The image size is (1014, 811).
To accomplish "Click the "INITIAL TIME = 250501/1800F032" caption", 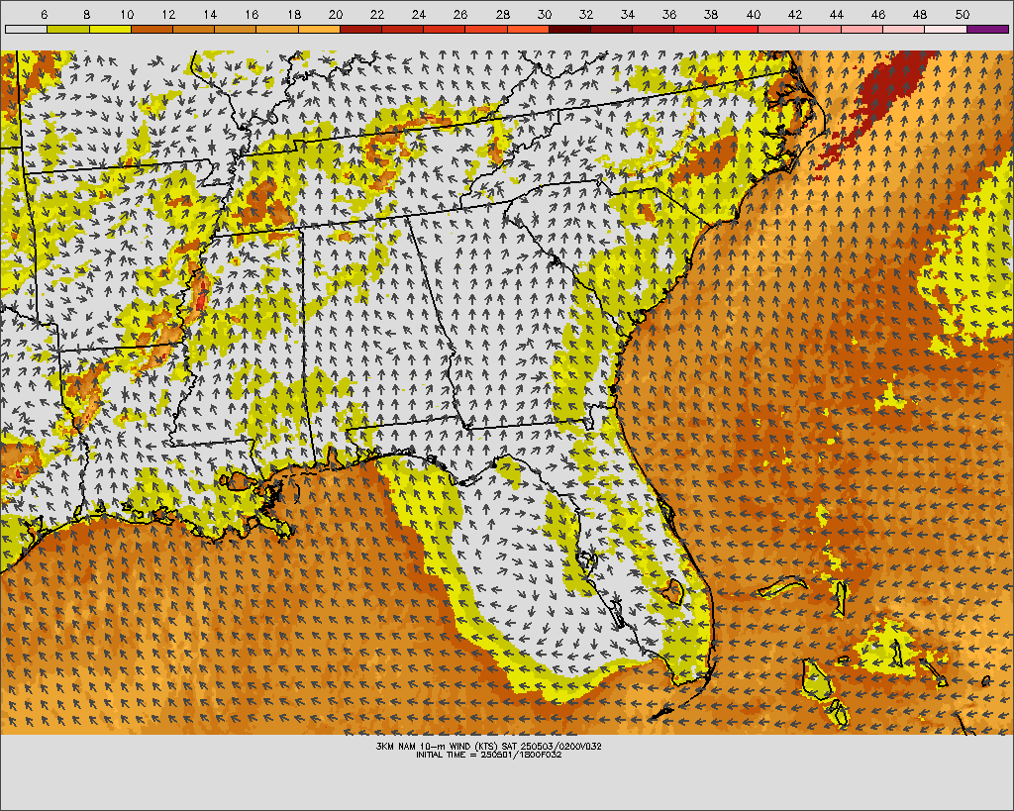I will click(489, 755).
